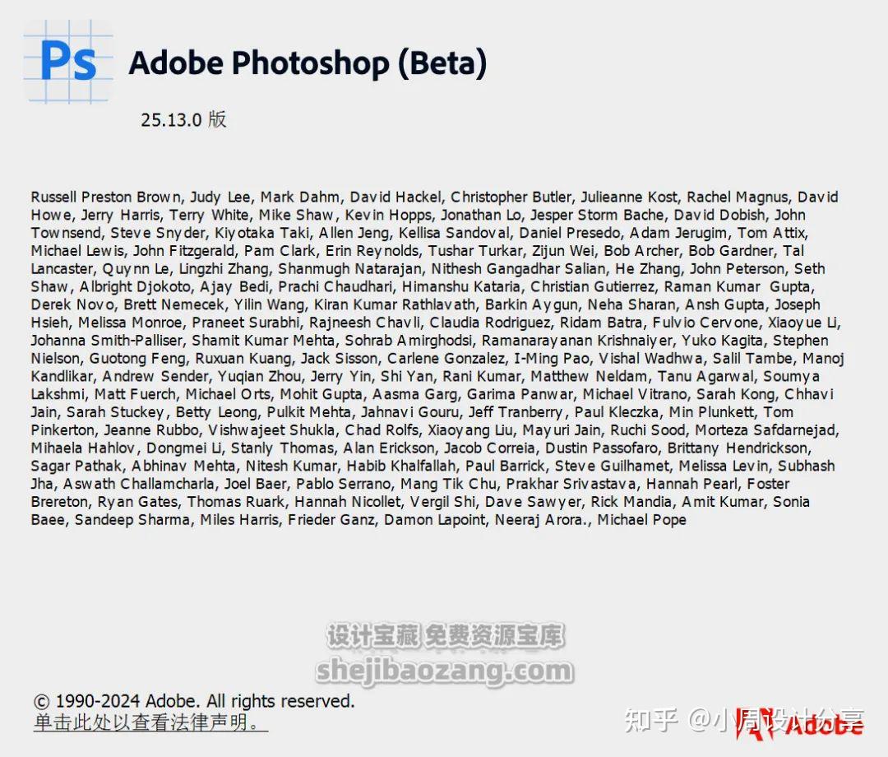Click the Photoshop Ps logo icon
The width and height of the screenshot is (888, 757).
pyautogui.click(x=68, y=62)
